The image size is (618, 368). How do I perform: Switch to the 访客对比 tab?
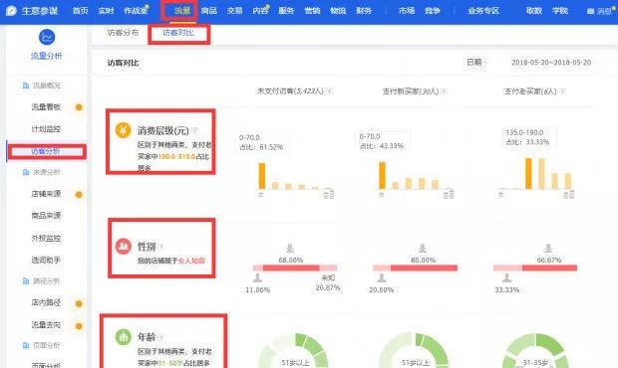(178, 33)
